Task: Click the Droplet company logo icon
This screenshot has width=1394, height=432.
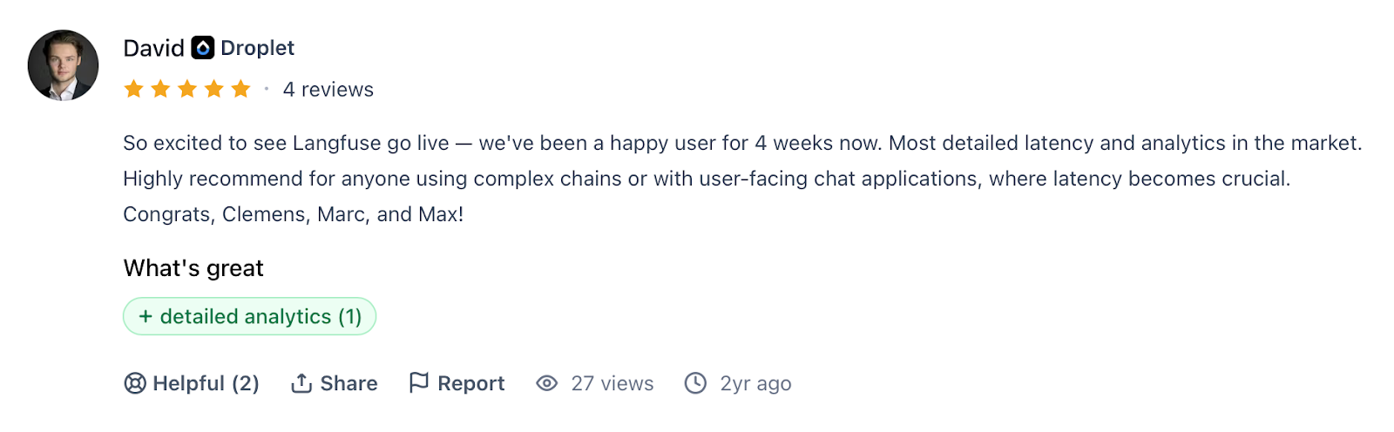Action: tap(203, 48)
